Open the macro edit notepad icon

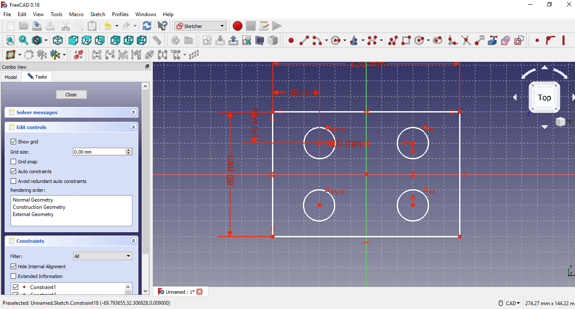[264, 26]
